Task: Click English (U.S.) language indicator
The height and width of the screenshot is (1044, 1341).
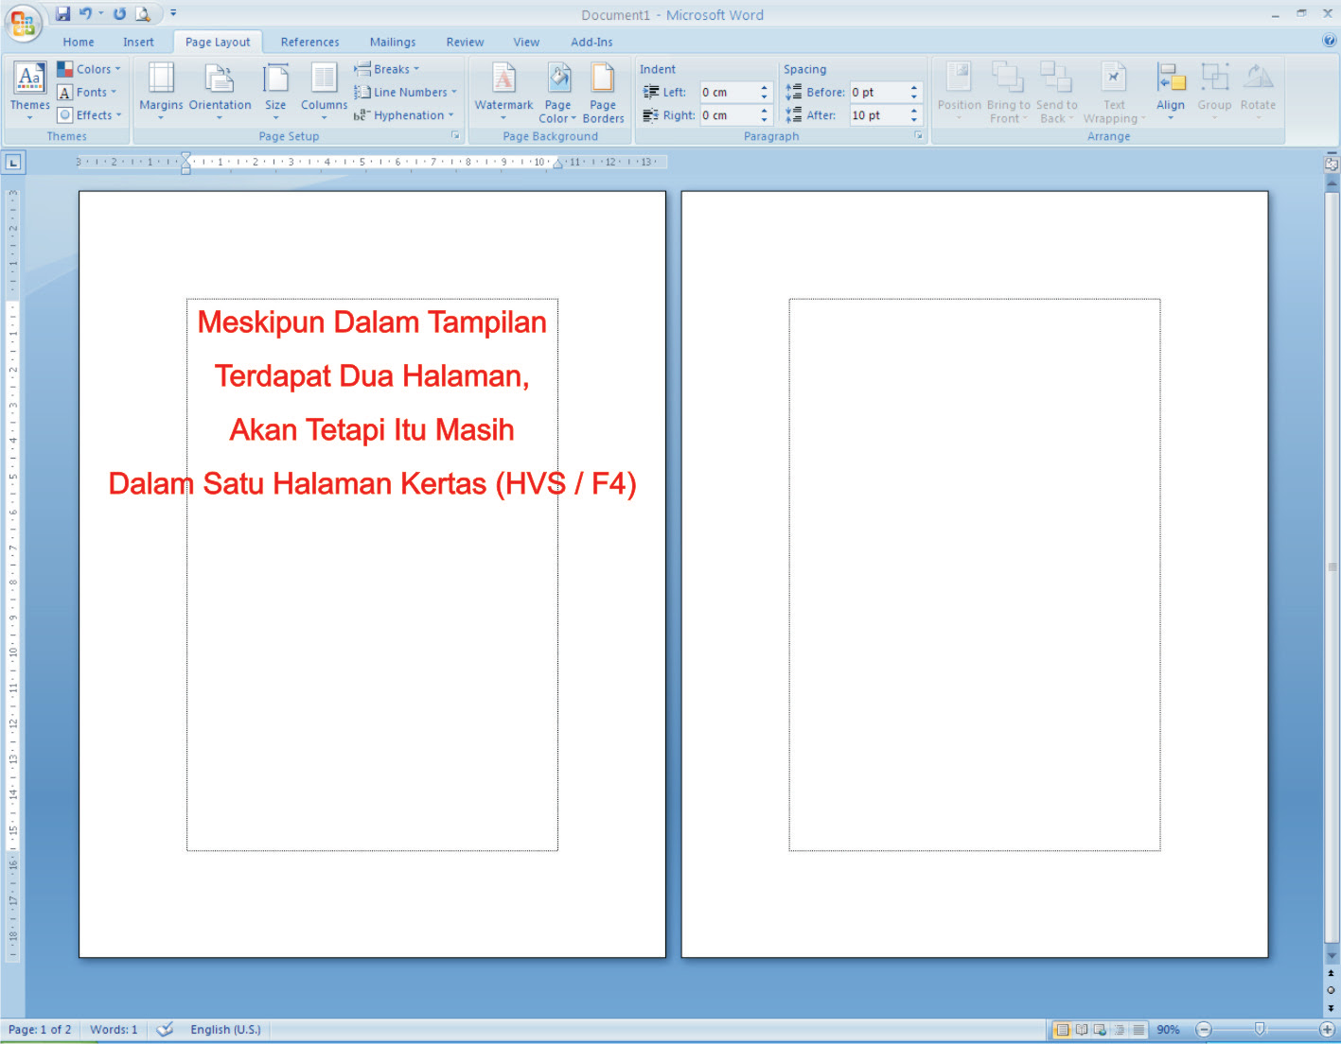Action: (225, 1030)
